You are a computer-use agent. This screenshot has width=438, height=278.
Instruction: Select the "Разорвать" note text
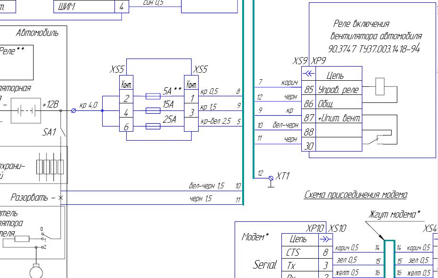(x=29, y=197)
